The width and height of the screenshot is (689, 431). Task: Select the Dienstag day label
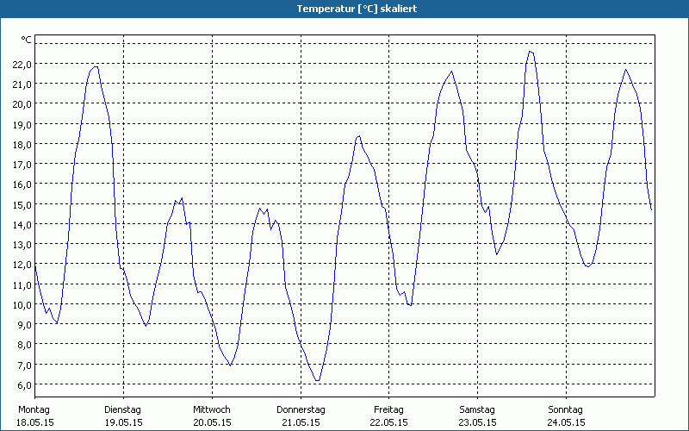point(122,409)
